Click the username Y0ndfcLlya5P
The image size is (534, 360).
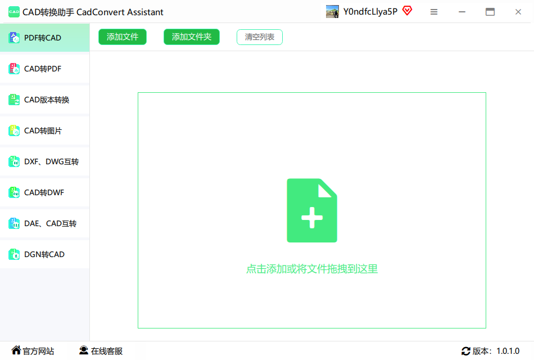(370, 12)
